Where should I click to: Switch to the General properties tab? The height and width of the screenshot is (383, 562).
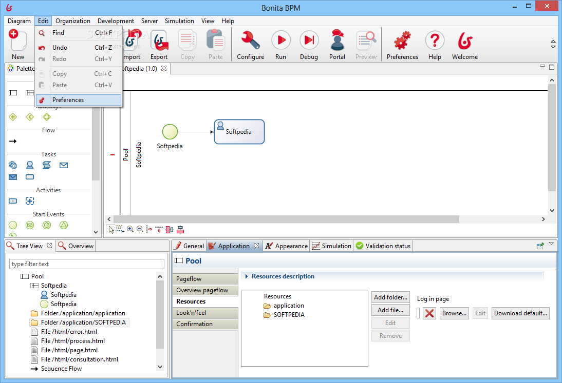point(189,246)
